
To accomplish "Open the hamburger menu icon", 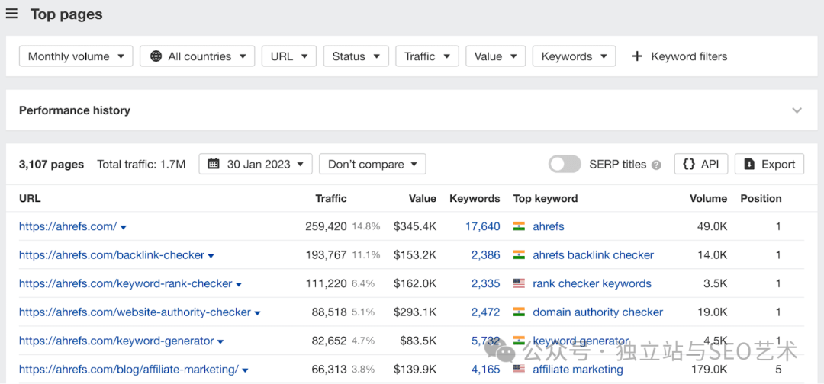I will pyautogui.click(x=11, y=14).
